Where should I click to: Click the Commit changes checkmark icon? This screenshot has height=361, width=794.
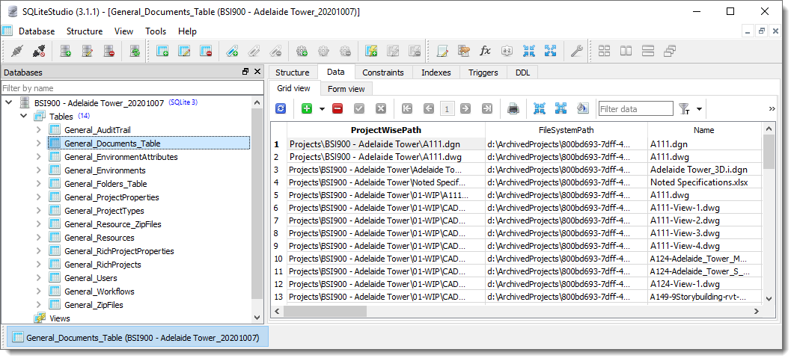359,108
